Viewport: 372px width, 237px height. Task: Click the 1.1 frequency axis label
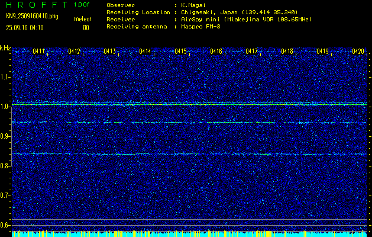tap(5, 77)
